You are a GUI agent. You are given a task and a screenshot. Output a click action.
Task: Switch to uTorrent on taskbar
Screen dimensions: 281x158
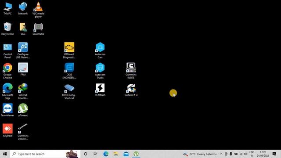tap(136, 154)
